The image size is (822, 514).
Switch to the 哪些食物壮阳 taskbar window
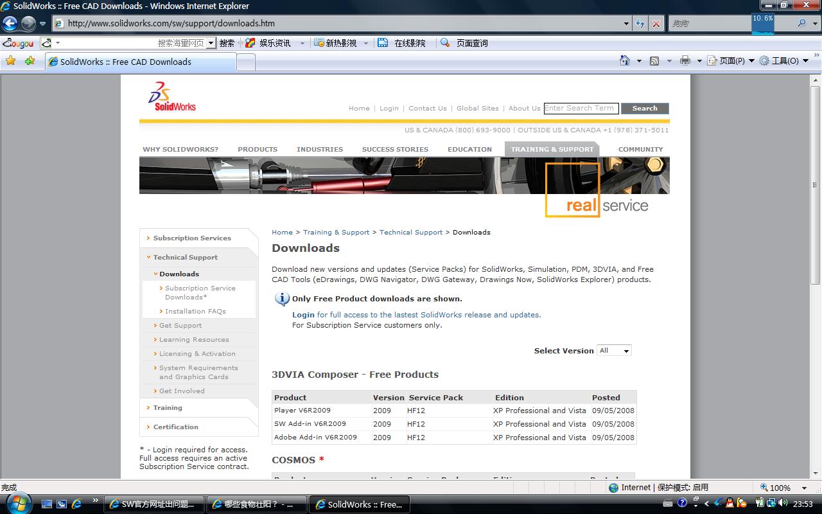(x=256, y=504)
